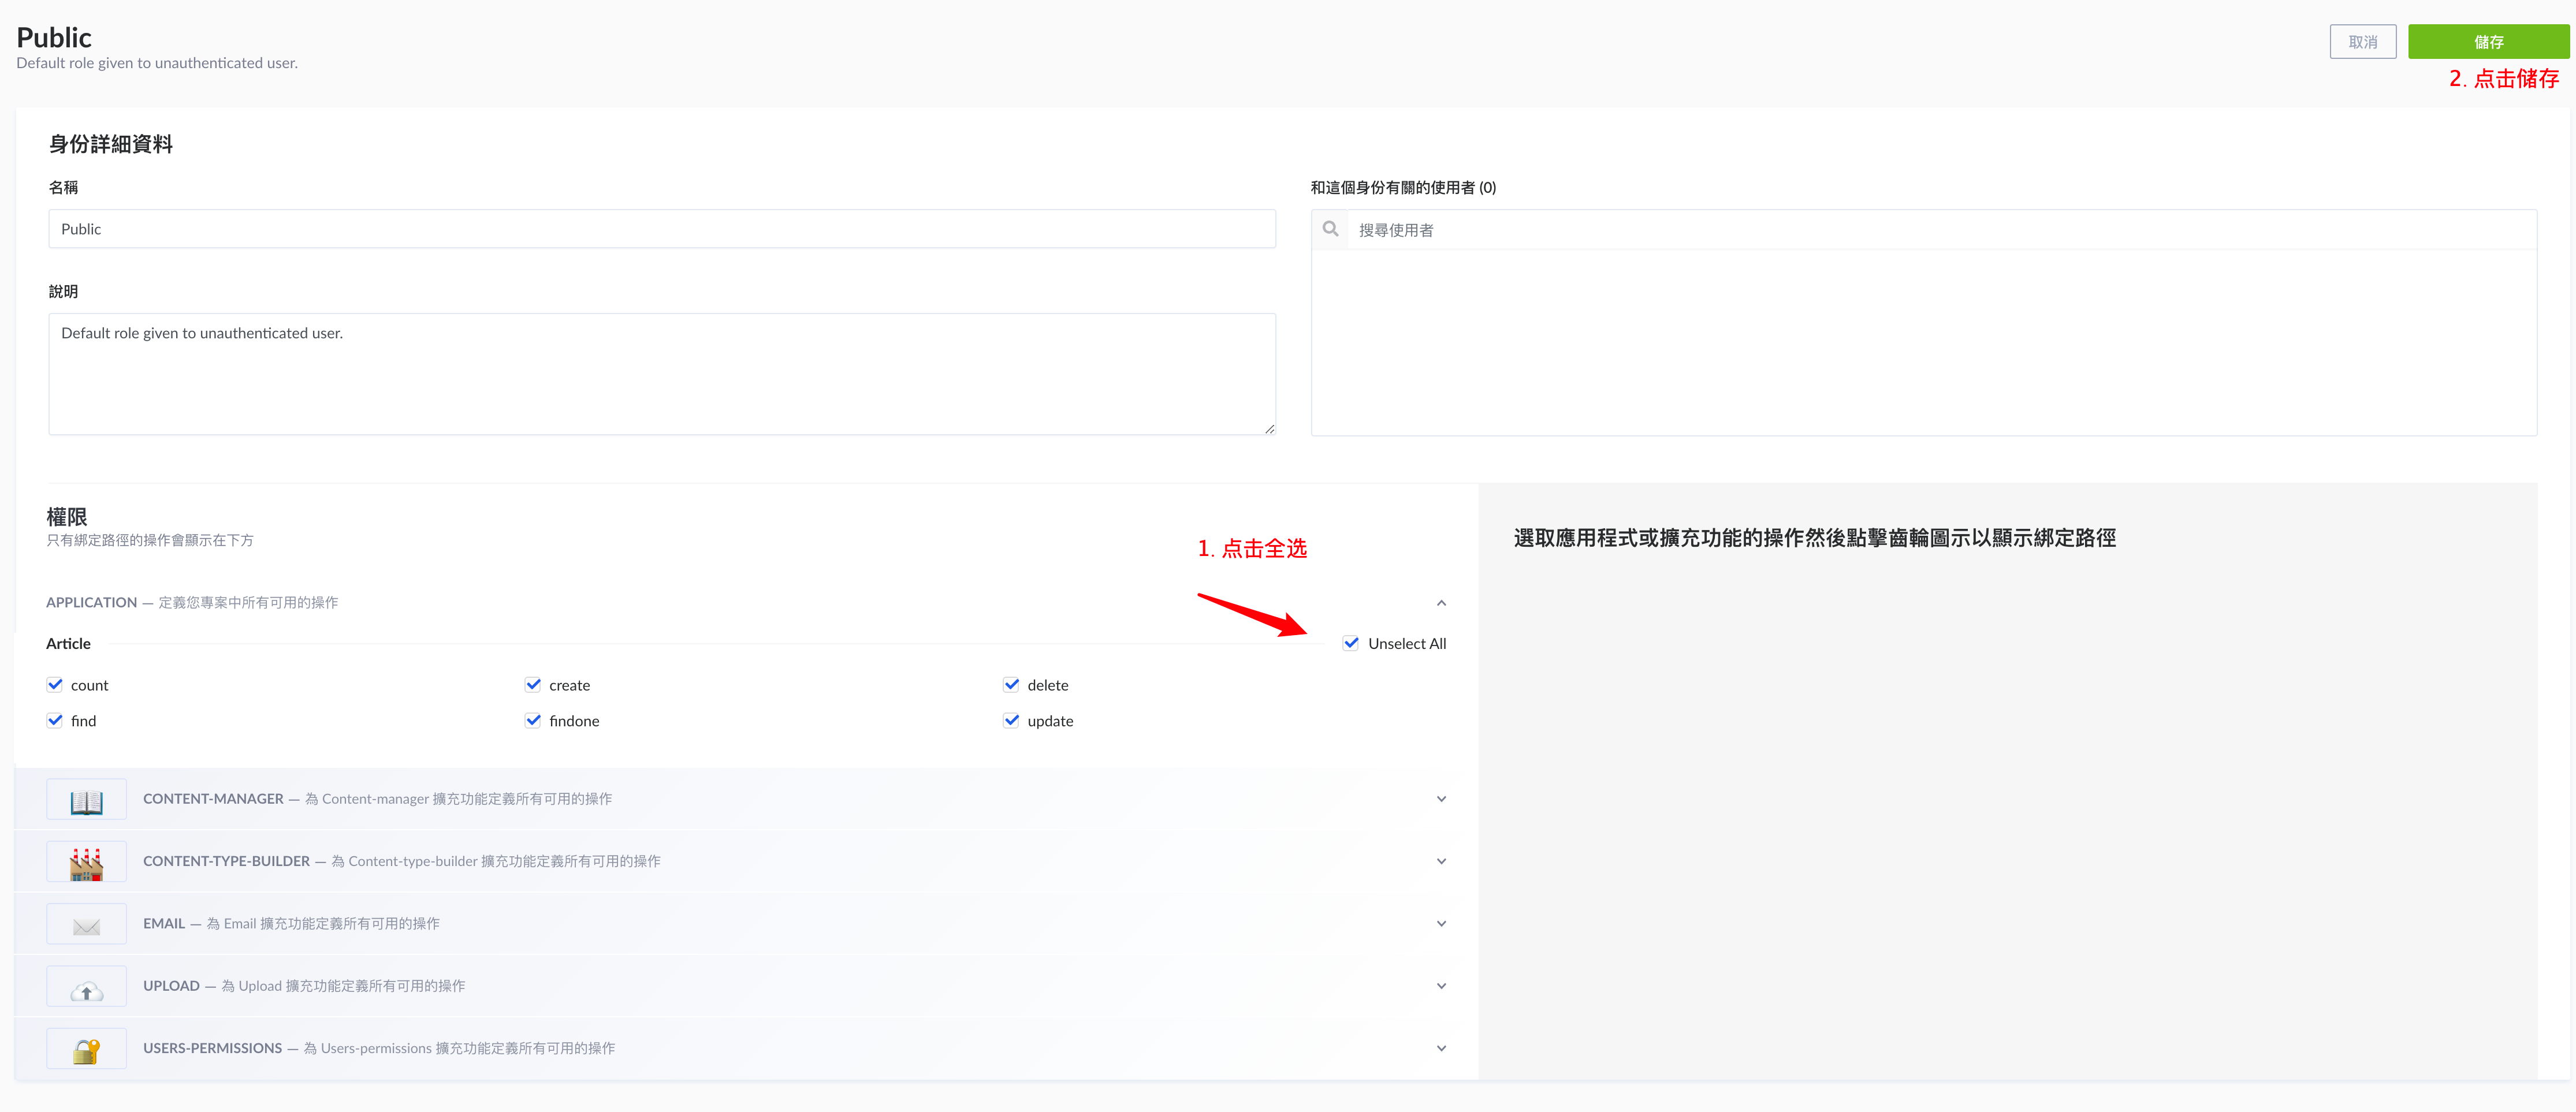Toggle the update permission checkbox
Screen dimensions: 2576x1112
click(1011, 721)
